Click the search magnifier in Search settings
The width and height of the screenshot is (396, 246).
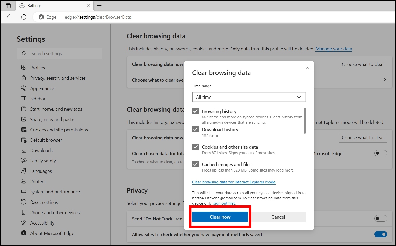coord(24,54)
